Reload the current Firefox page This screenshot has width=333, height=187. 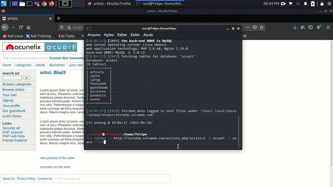coord(21,28)
